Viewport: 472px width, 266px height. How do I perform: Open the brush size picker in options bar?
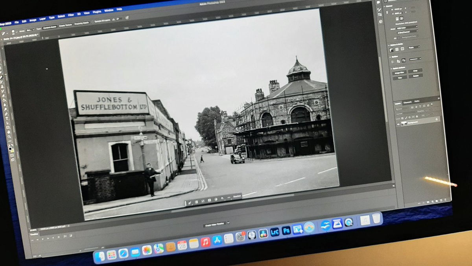(14, 32)
